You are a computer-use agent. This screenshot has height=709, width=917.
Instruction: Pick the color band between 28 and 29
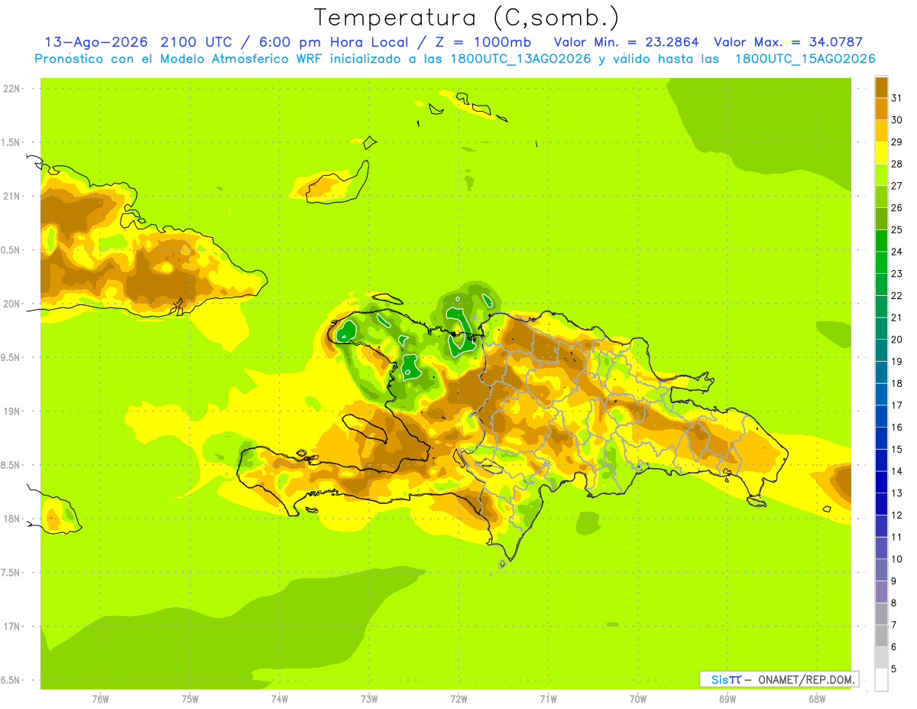tap(881, 153)
